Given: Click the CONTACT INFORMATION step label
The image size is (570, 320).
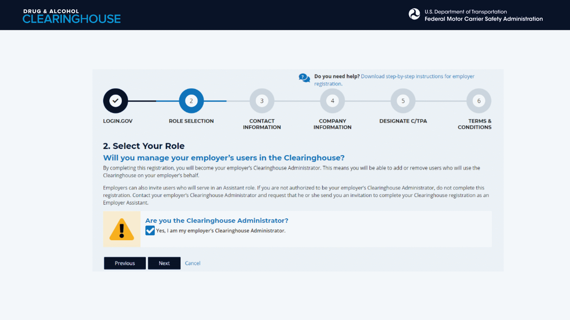Looking at the screenshot, I should pyautogui.click(x=262, y=124).
